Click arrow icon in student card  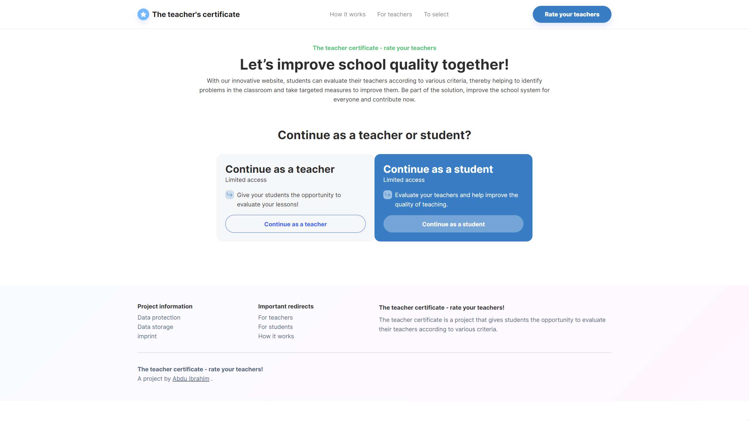pos(387,195)
